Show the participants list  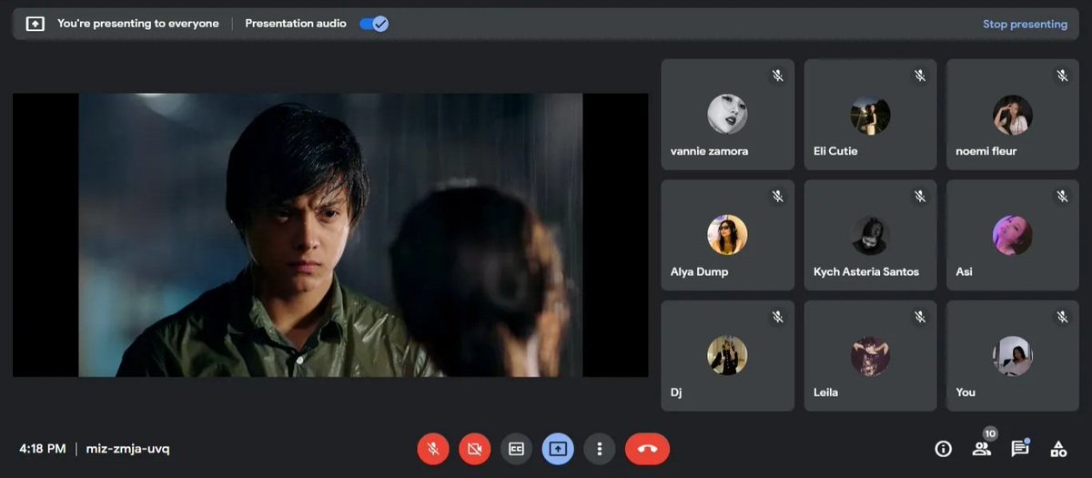[x=981, y=449]
